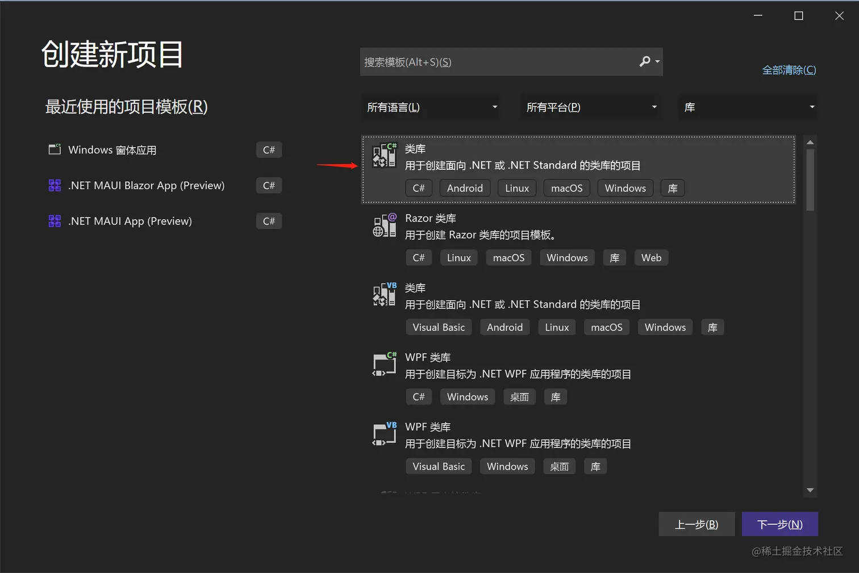Click the 桌面 tag on Visual Basic WPF 类库
Viewport: 859px width, 573px height.
[560, 466]
